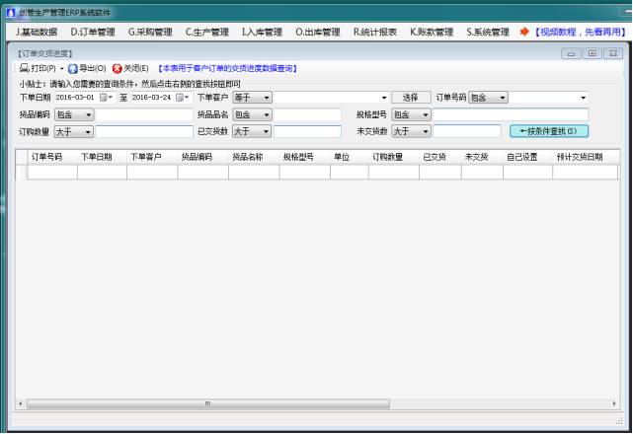This screenshot has height=434, width=633.
Task: Open the video tutorial link
Action: [x=579, y=32]
